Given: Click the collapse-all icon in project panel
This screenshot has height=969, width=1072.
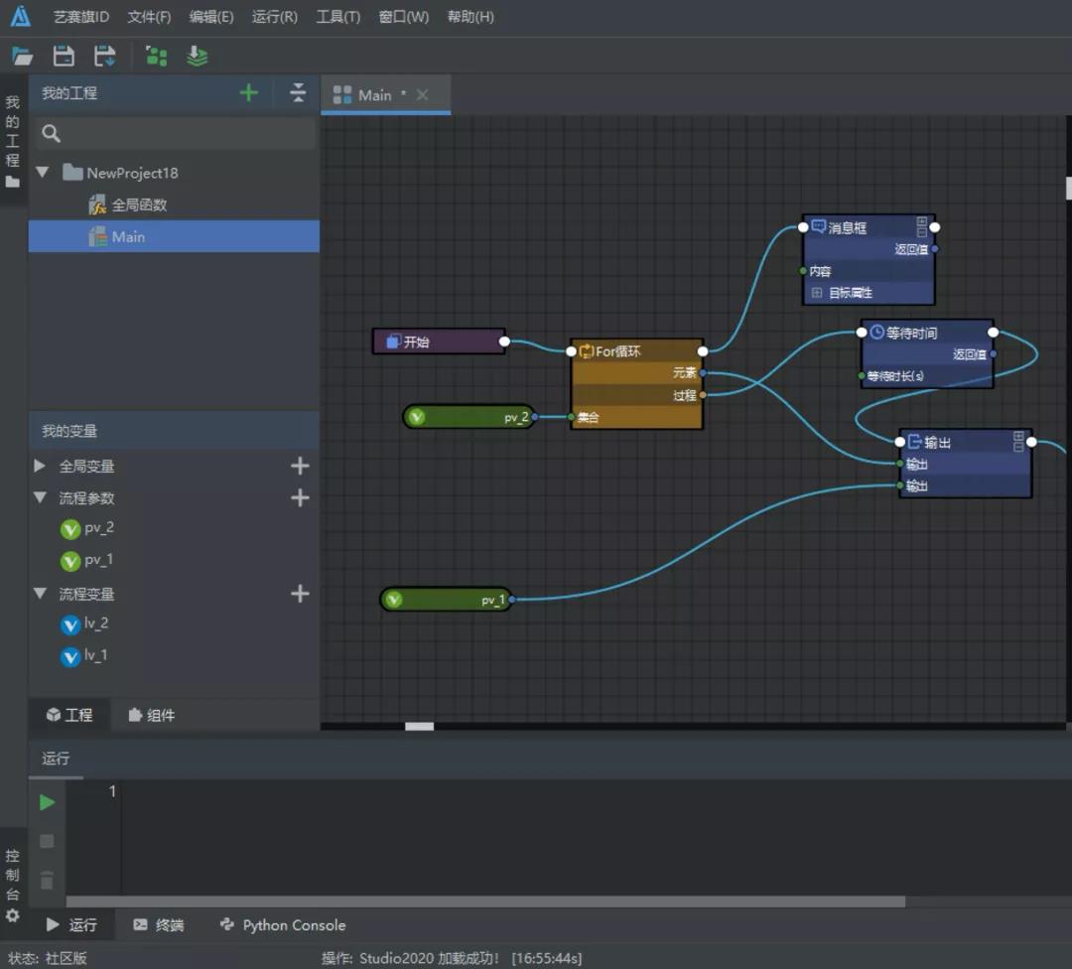Looking at the screenshot, I should (298, 93).
